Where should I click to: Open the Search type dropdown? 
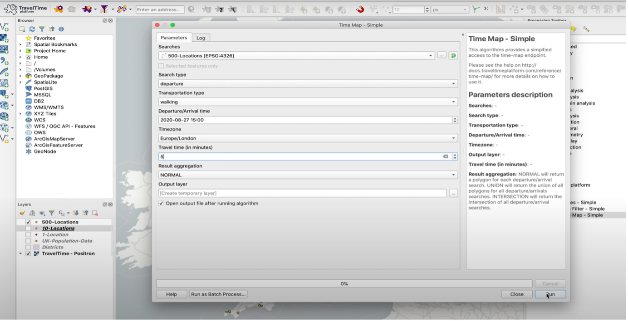tap(308, 84)
